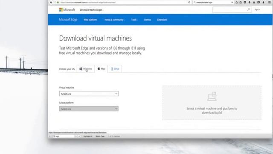This screenshot has height=154, width=273.
Task: Click the Pocket shield icon in toolbar
Action: pos(245,2)
